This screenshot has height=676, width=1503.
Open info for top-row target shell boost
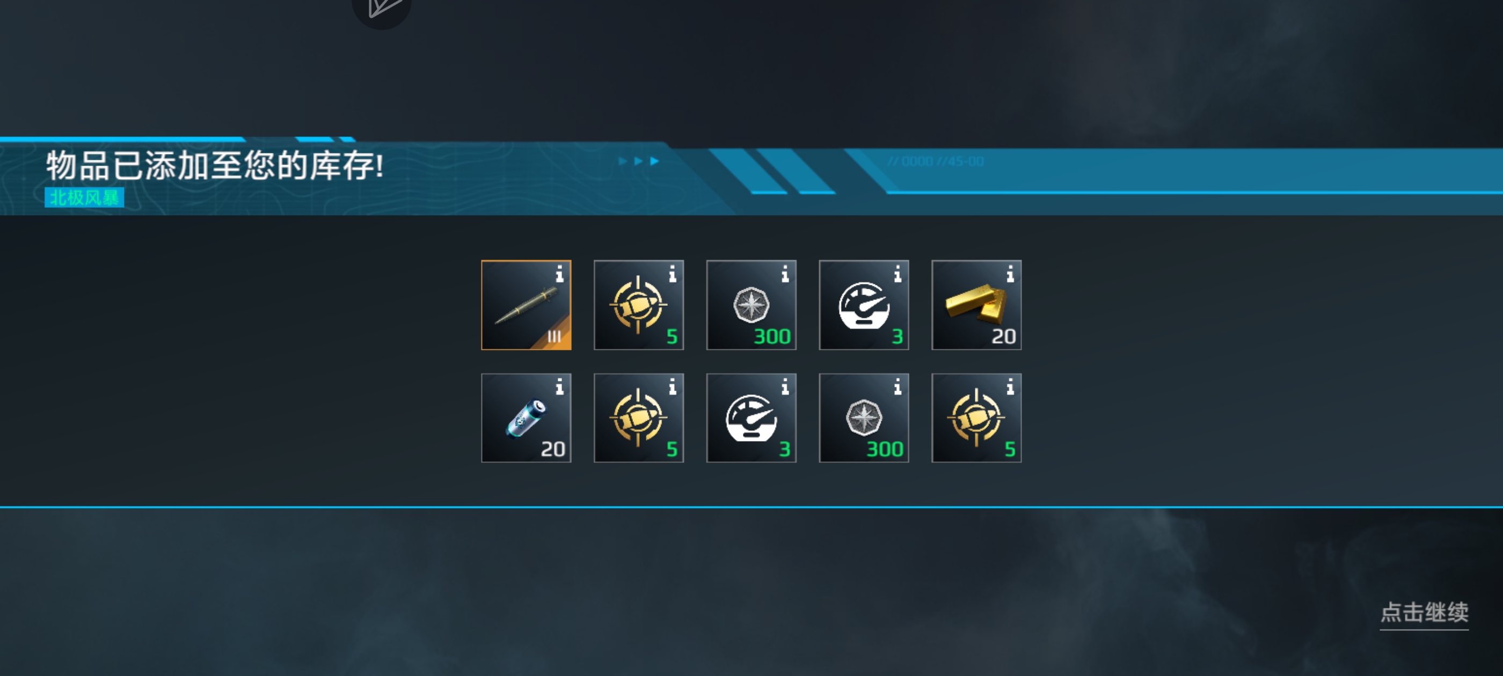coord(672,274)
